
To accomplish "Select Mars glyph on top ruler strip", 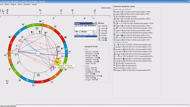I will click(x=95, y=11).
